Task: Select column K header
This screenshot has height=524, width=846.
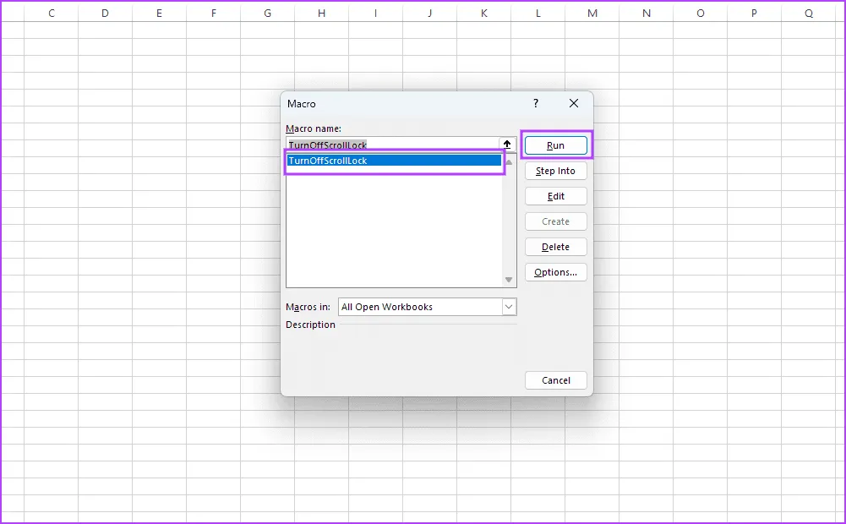Action: tap(483, 14)
